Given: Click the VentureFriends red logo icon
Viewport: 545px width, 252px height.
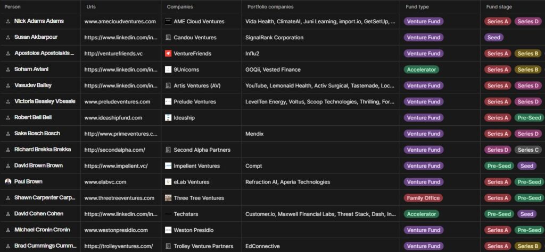Looking at the screenshot, I should 168,54.
